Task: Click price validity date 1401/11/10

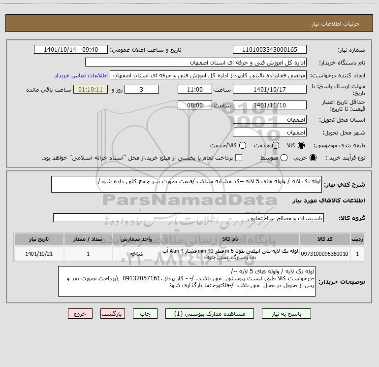Action: click(x=270, y=105)
